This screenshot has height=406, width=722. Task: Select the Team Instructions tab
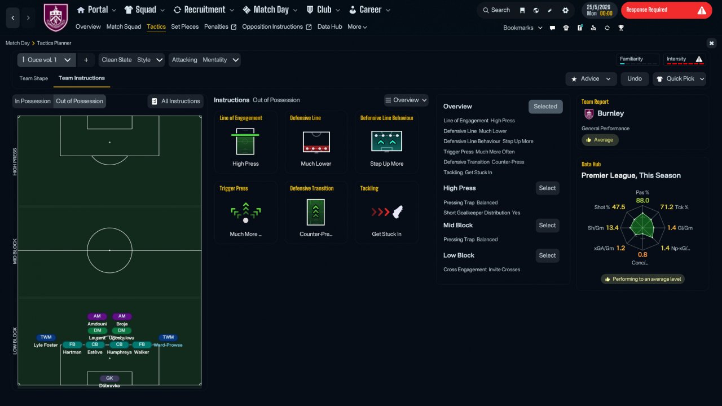82,78
